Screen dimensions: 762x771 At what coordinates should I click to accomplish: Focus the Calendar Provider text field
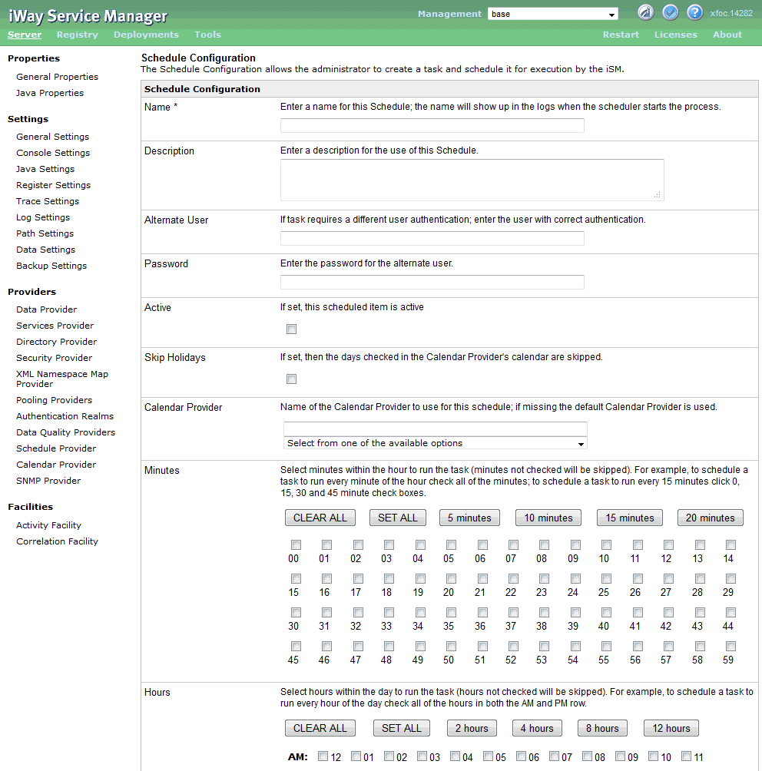click(436, 429)
